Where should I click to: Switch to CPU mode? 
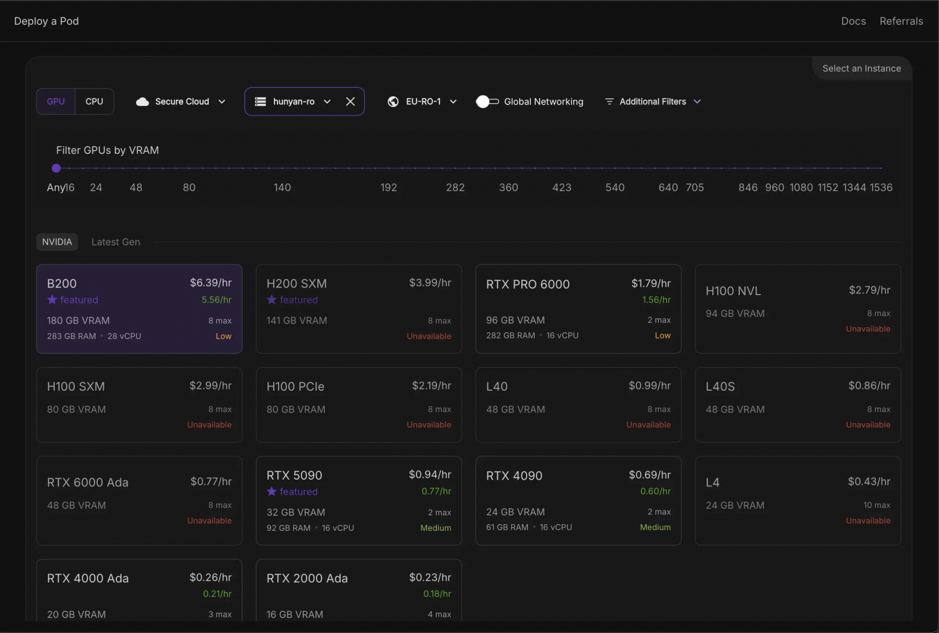click(94, 101)
